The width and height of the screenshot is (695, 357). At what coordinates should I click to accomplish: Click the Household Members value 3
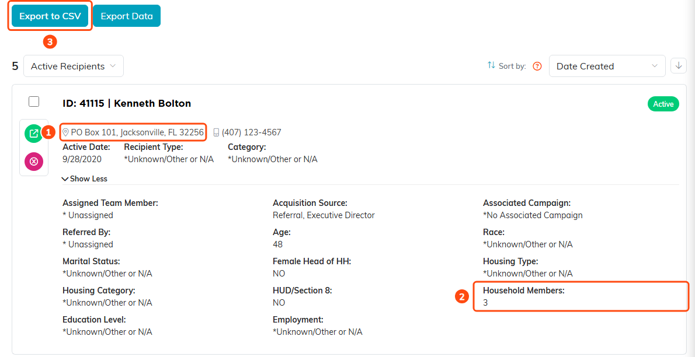(x=485, y=303)
